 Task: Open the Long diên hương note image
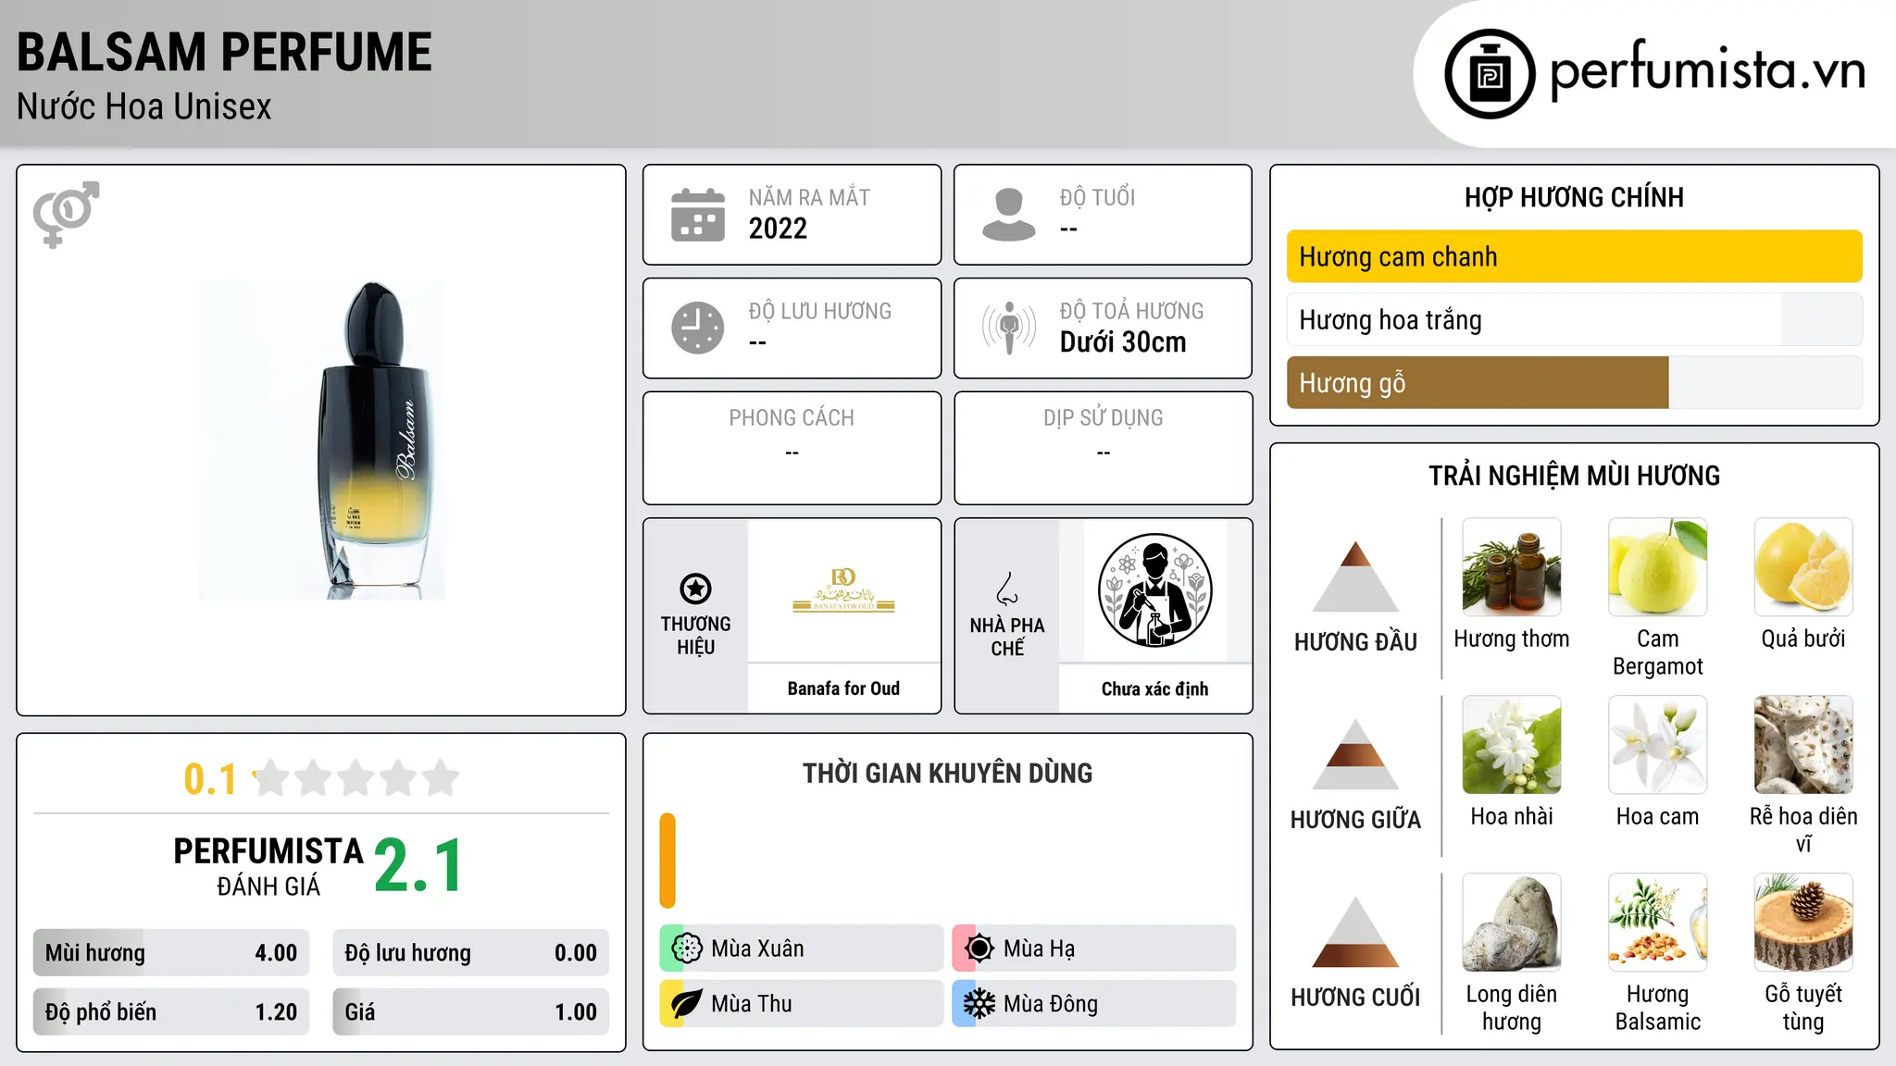click(x=1512, y=923)
